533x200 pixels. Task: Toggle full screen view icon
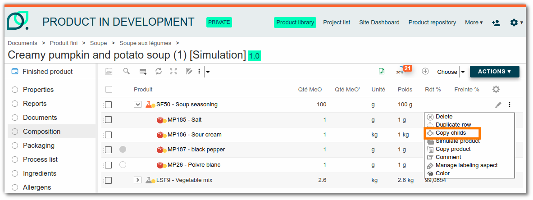pyautogui.click(x=173, y=71)
